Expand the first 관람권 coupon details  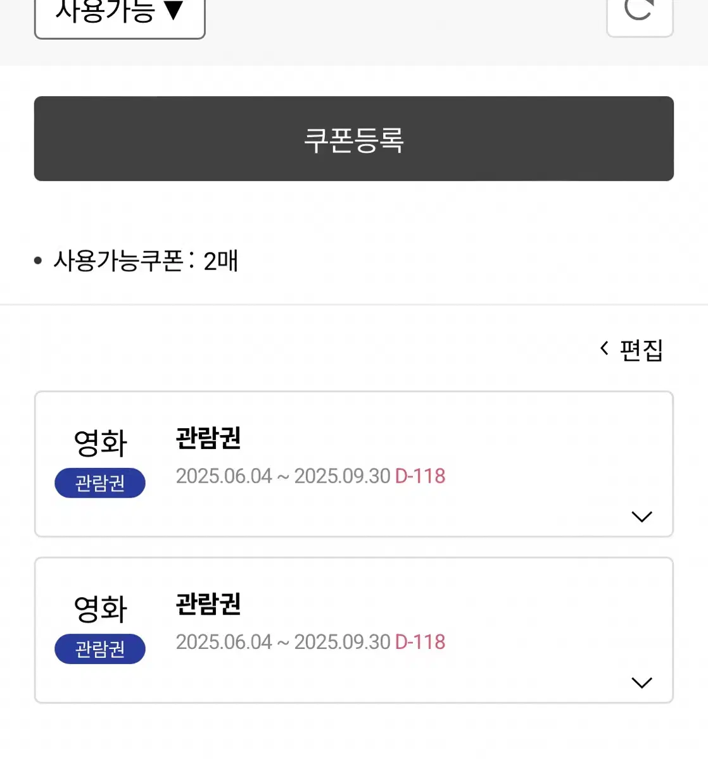642,517
